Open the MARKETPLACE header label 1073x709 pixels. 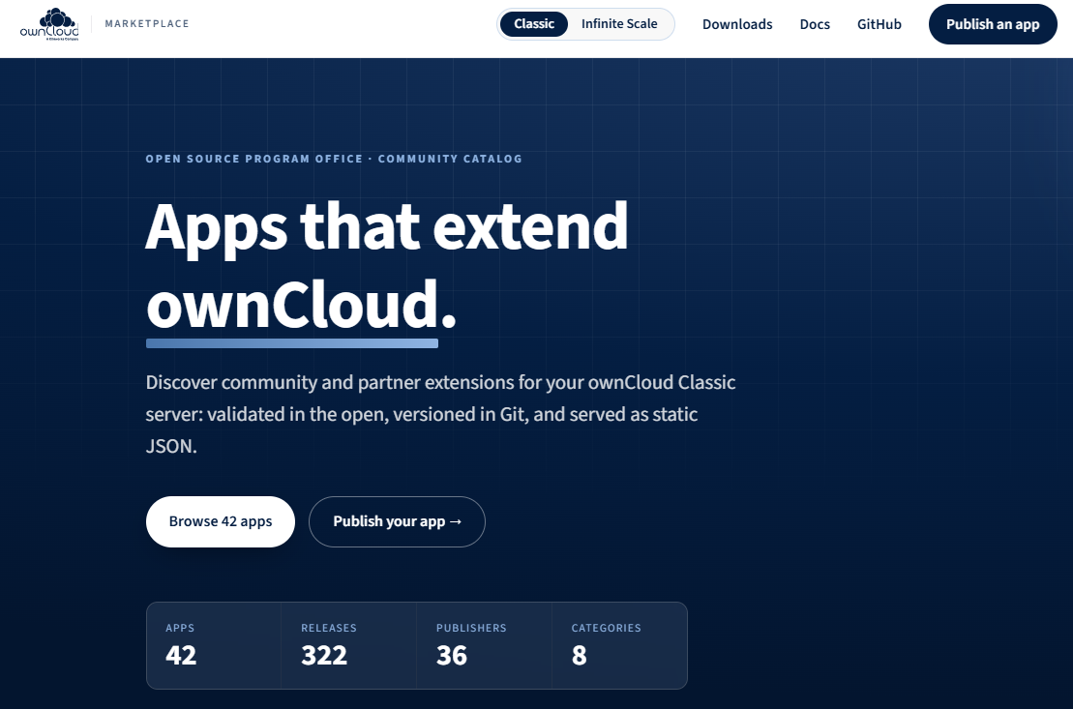[147, 23]
